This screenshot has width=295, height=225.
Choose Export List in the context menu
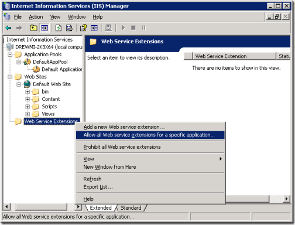(x=150, y=187)
